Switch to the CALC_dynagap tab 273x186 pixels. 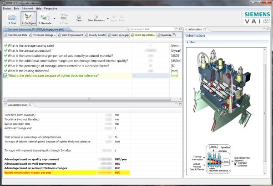click(118, 35)
